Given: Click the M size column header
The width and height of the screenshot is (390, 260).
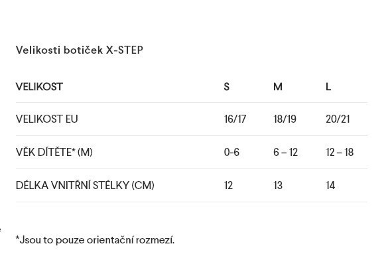Looking at the screenshot, I should click(278, 87).
